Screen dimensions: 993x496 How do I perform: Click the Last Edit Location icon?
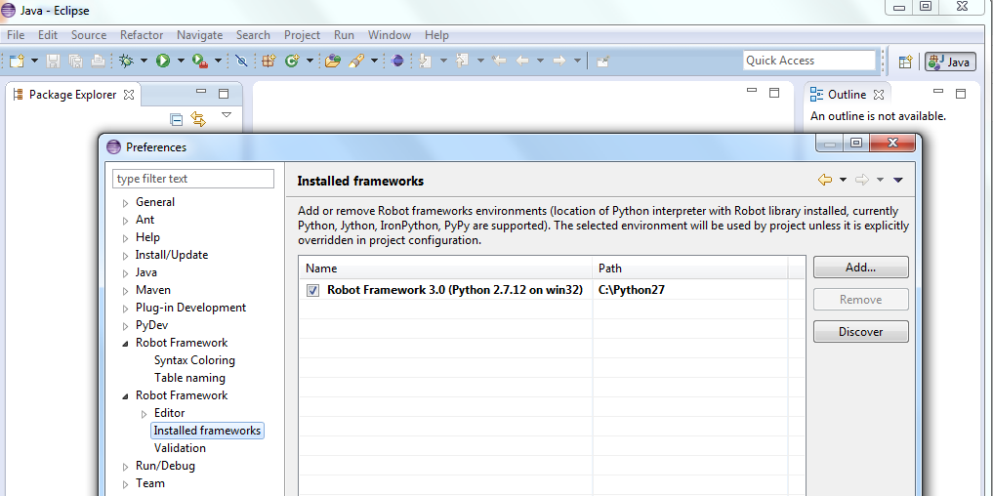pos(499,61)
